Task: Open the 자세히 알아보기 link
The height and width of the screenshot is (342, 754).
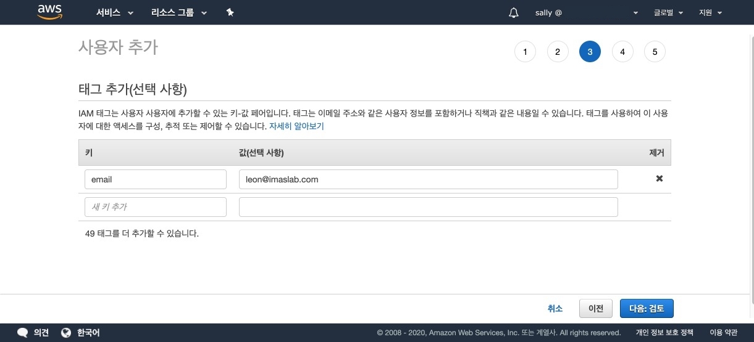Action: (x=296, y=126)
